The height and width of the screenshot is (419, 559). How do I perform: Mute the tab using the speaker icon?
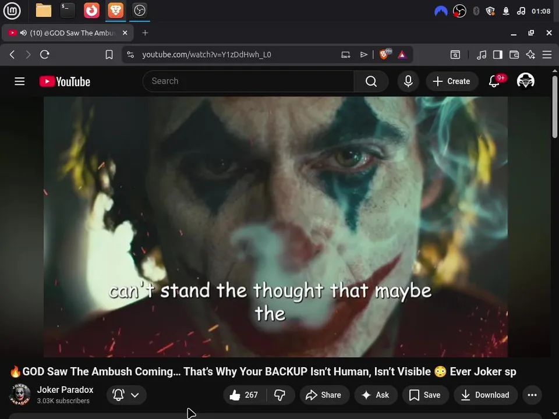[23, 33]
